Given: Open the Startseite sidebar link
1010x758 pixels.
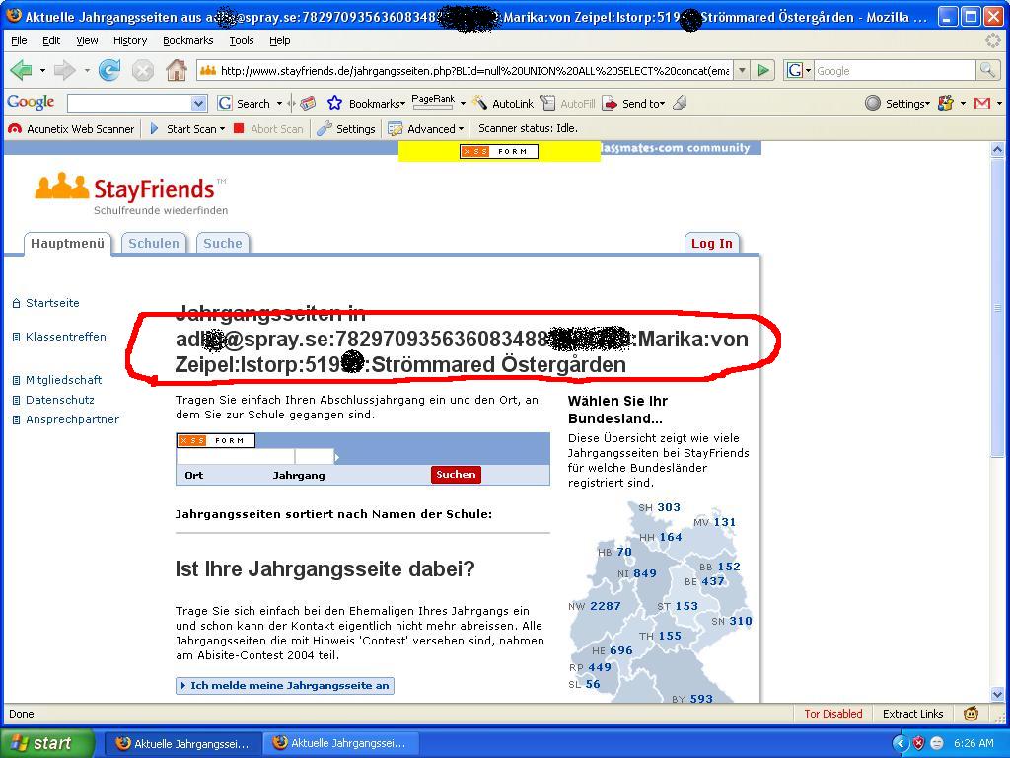Looking at the screenshot, I should 52,303.
